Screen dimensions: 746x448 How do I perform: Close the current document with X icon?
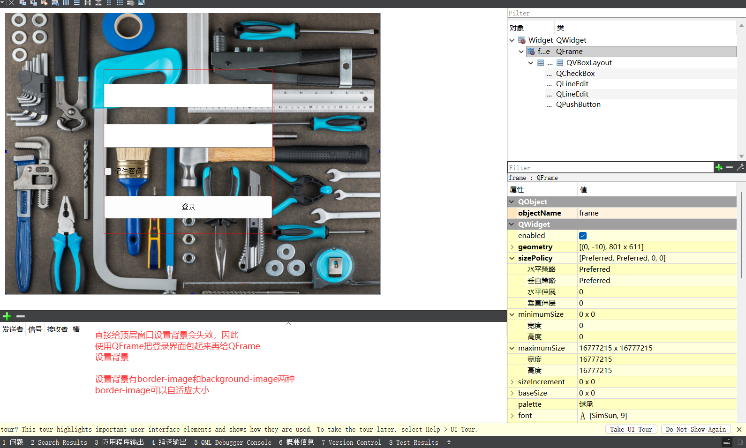[x=11, y=3]
